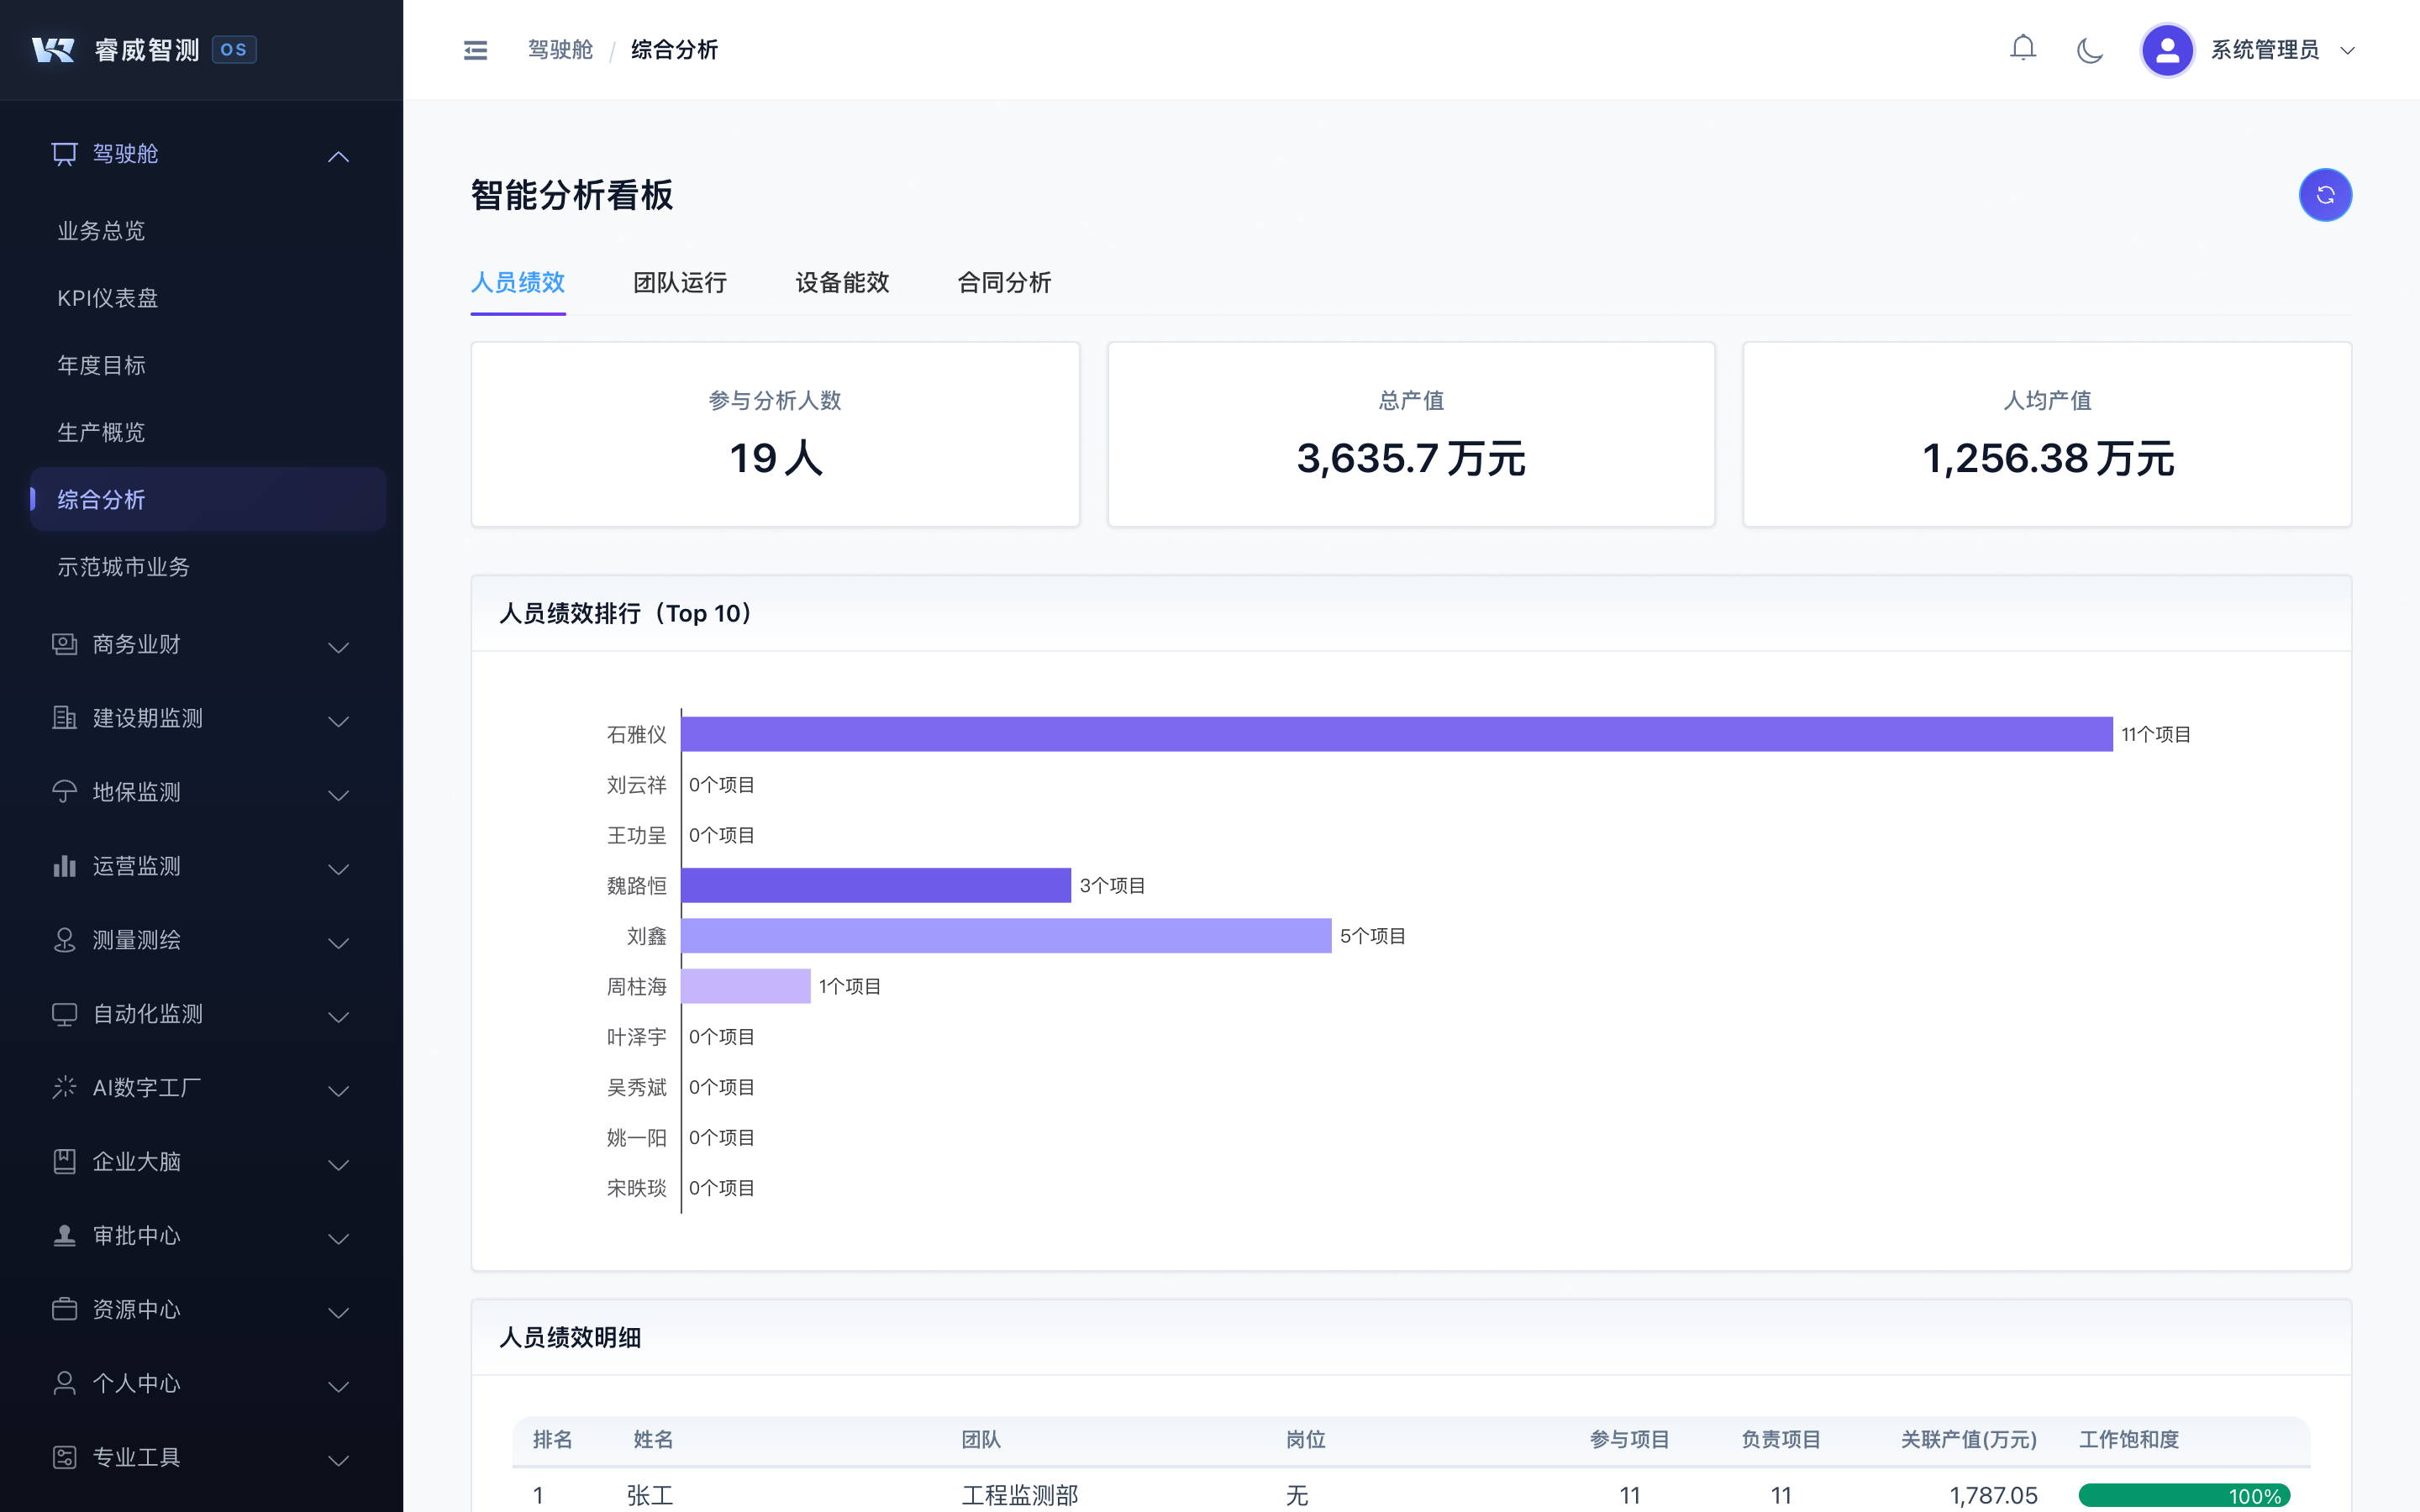Click the refresh circular button on dashboard
Viewport: 2420px width, 1512px height.
point(2325,195)
